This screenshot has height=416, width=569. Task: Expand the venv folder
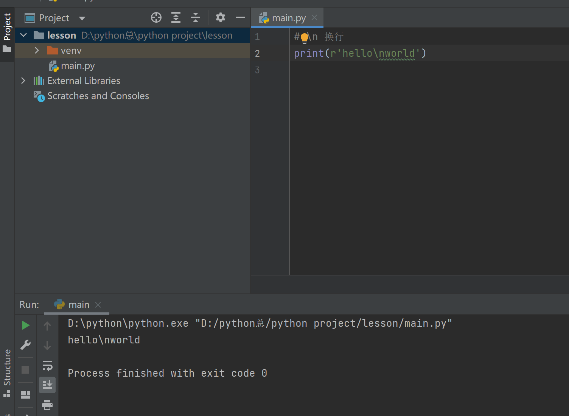37,50
